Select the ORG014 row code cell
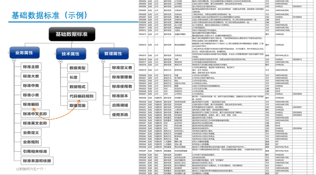Image resolution: width=316 pixels, height=175 pixels. [x=142, y=45]
